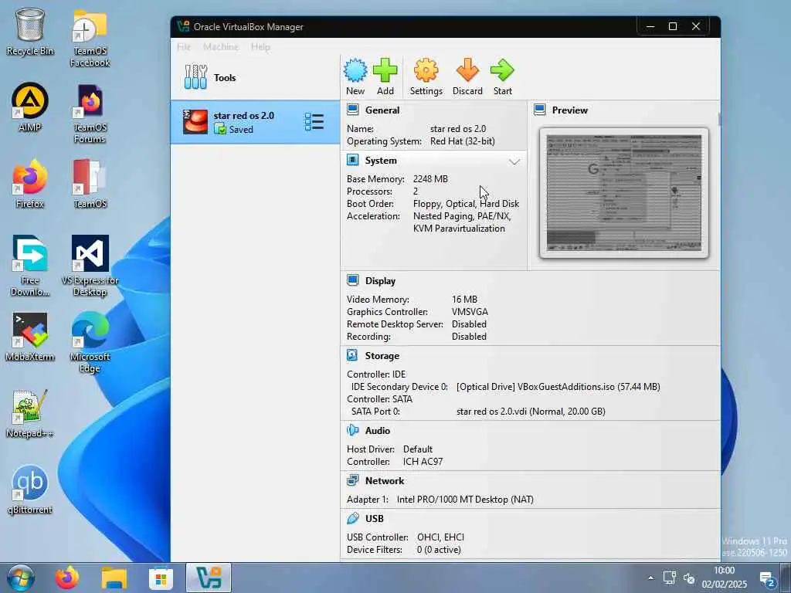Click the Audio section heading
Screen dimensions: 791x593
pos(377,431)
